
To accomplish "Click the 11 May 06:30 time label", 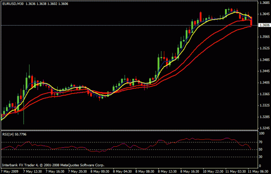I will pyautogui.click(x=258, y=171).
